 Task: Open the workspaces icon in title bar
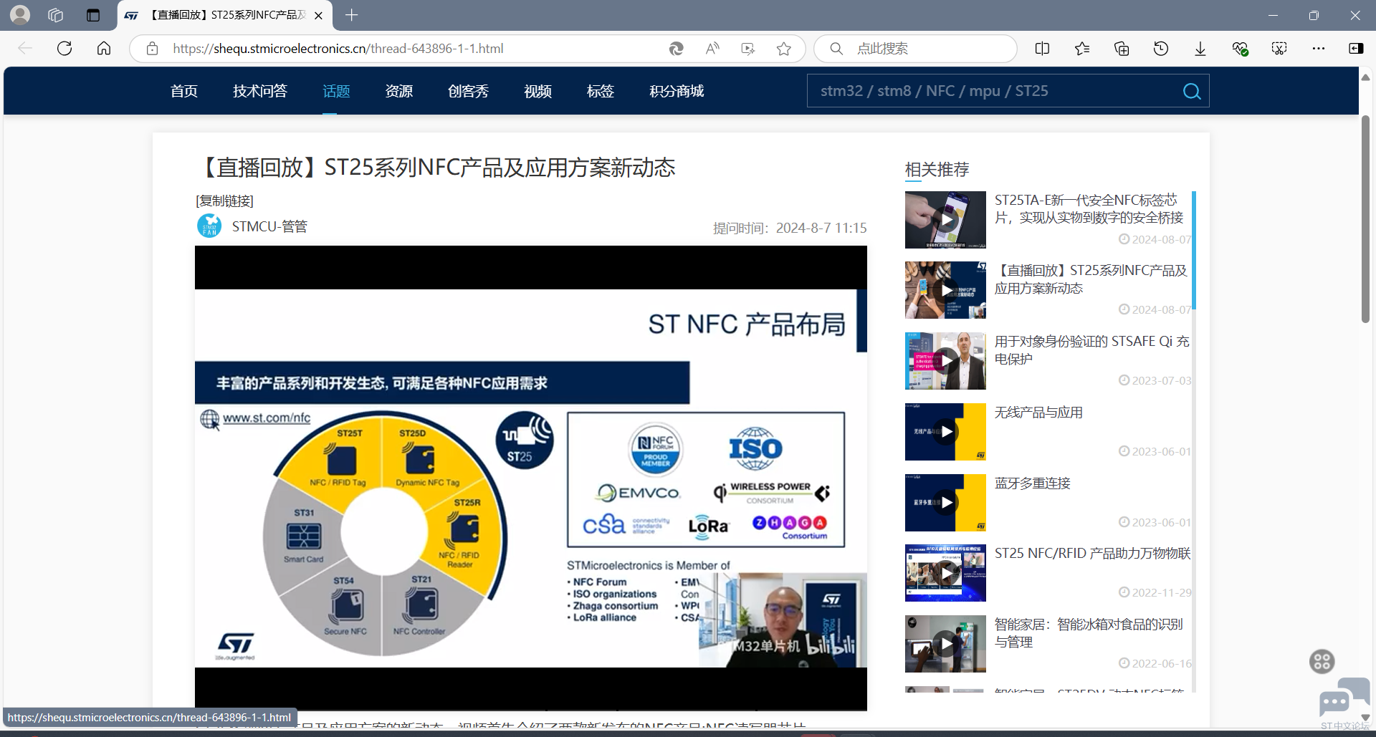[56, 15]
